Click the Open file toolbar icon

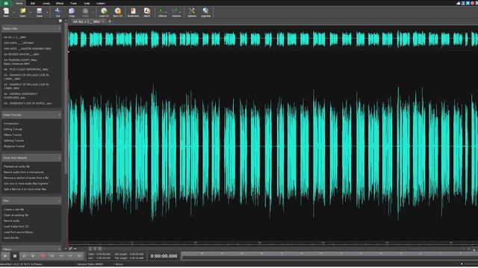pos(23,12)
